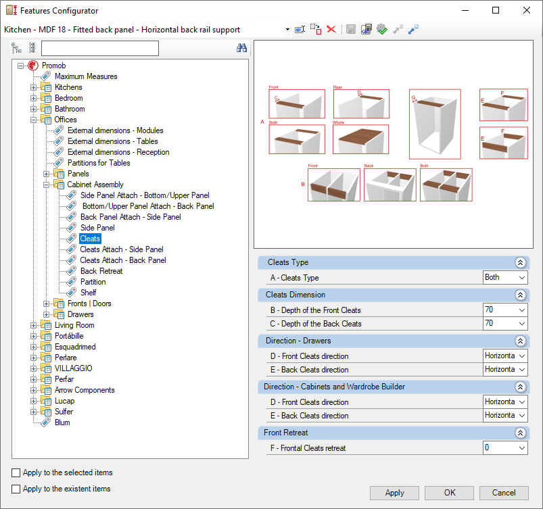Select Back Panel Attach - Side Panel item

click(131, 217)
